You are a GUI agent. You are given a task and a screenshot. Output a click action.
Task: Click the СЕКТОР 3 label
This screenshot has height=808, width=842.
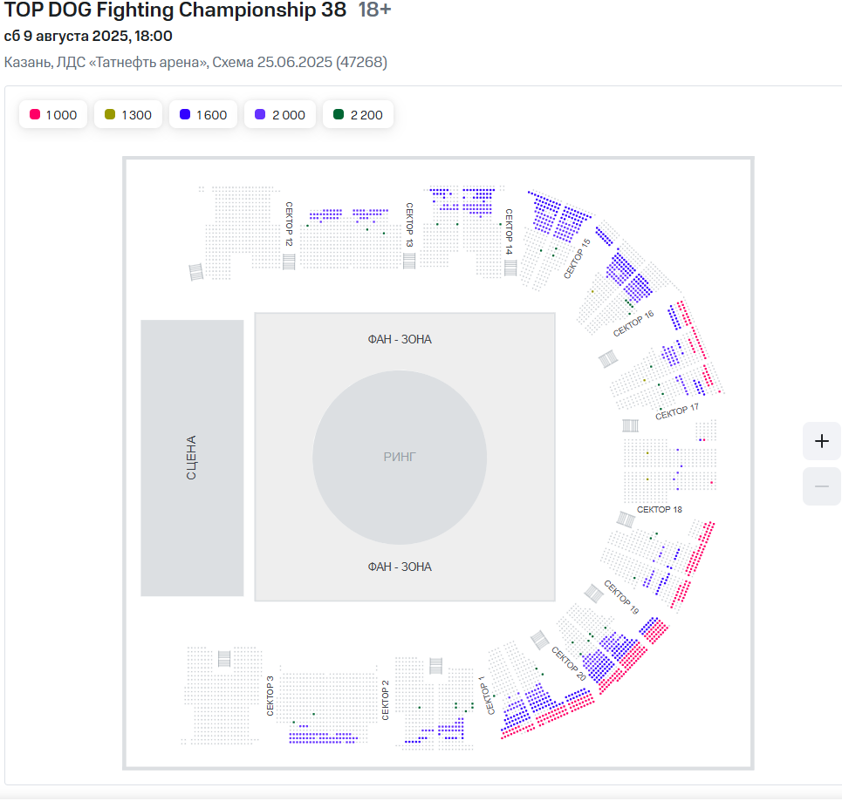[270, 696]
